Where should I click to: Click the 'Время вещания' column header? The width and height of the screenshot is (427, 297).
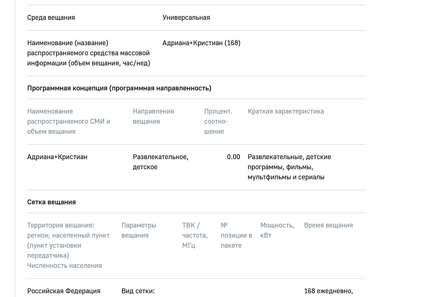[x=328, y=225]
